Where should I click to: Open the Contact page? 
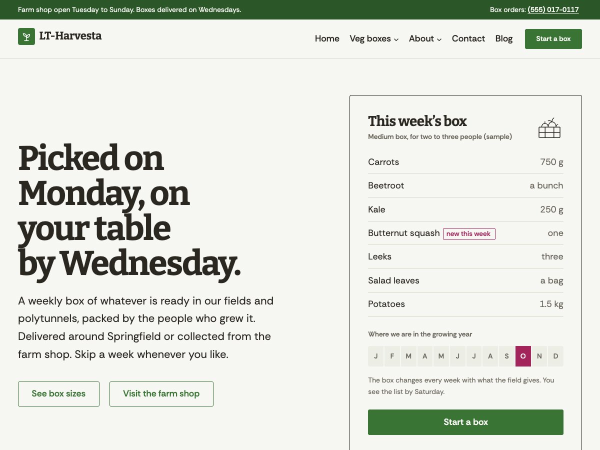(468, 38)
